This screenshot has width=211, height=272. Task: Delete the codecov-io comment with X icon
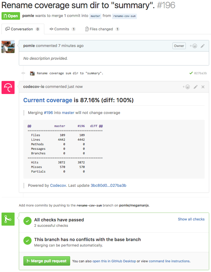coord(203,87)
